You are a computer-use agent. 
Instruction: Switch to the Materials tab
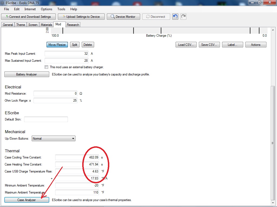coord(47,25)
